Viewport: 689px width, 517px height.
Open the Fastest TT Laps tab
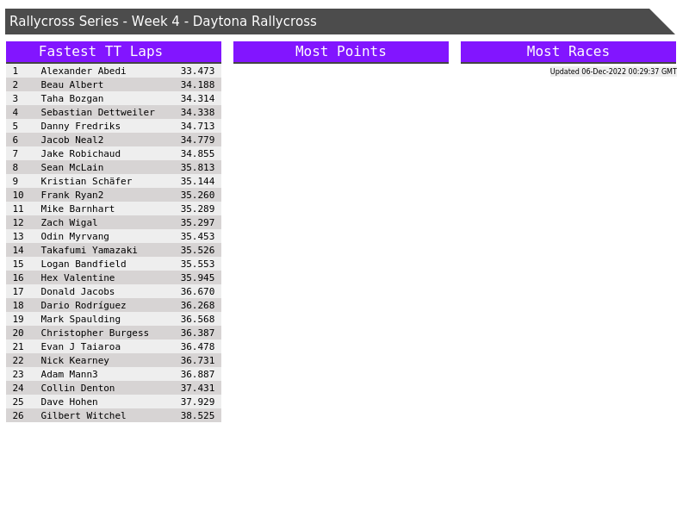113,52
